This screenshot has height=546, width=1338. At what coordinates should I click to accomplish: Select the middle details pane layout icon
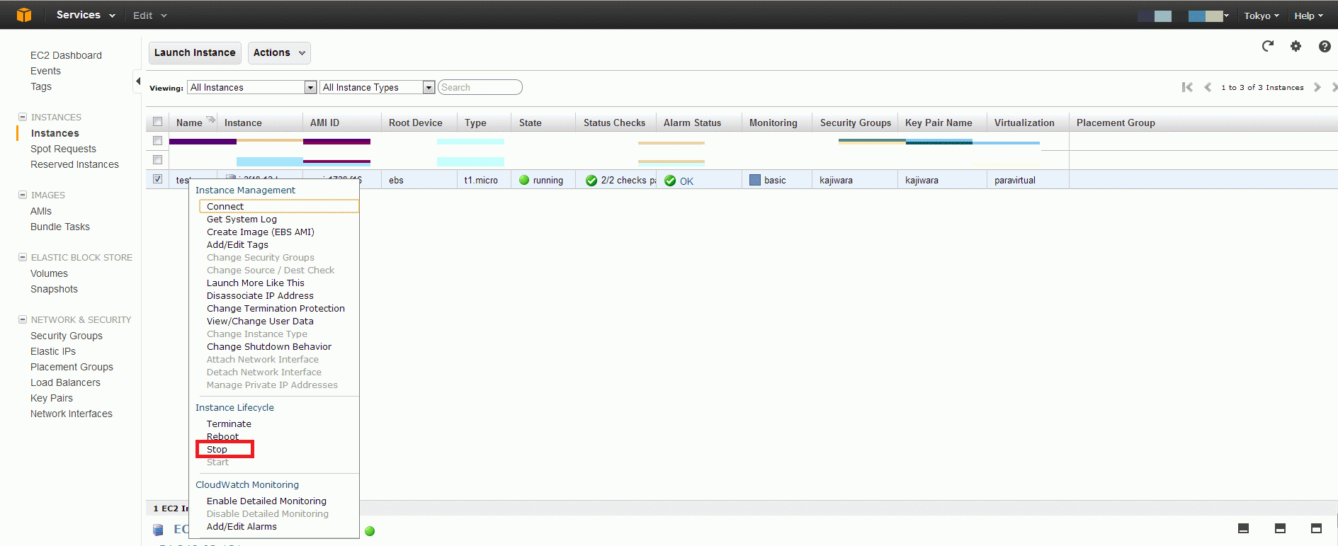point(1280,528)
